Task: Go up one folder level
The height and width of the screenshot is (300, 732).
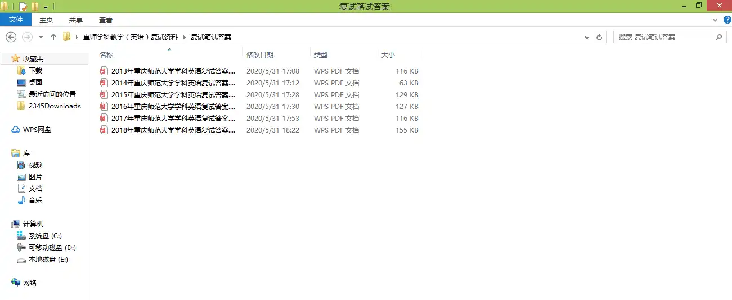Action: 53,37
